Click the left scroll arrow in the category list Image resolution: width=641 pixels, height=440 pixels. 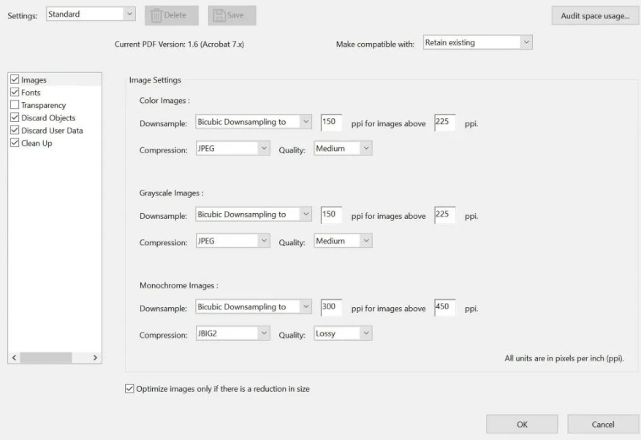15,358
